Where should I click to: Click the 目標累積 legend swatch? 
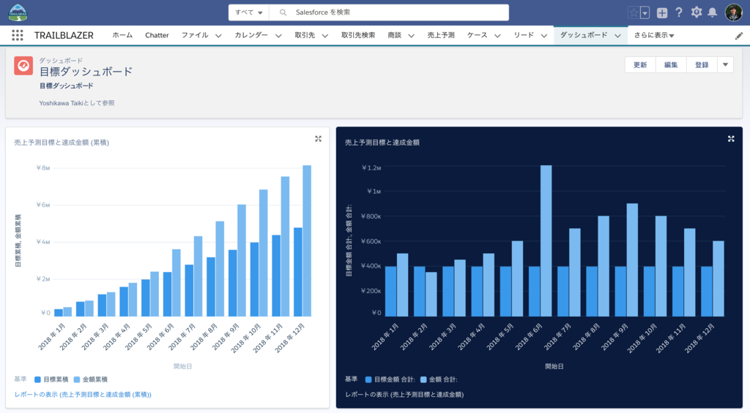pos(37,380)
